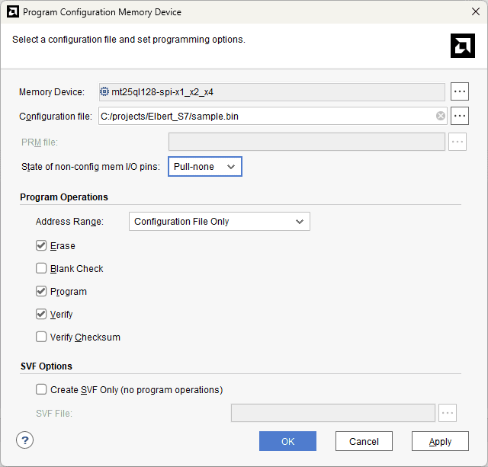Disable the Verify checkbox
488x467 pixels.
click(x=41, y=314)
